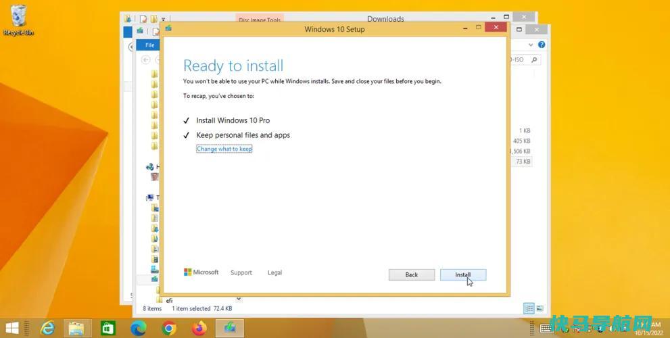Launch Firefox from the taskbar
This screenshot has height=338, width=670.
coord(199,328)
